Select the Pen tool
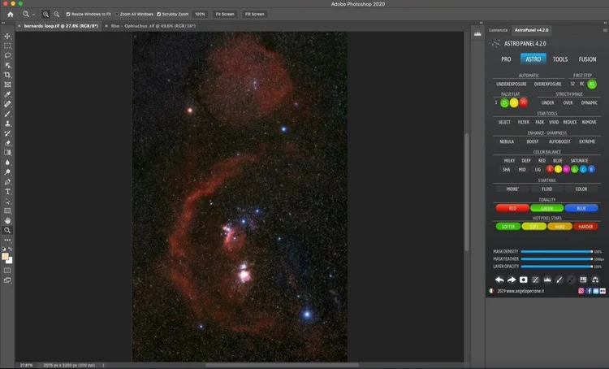The width and height of the screenshot is (609, 369). 7,182
